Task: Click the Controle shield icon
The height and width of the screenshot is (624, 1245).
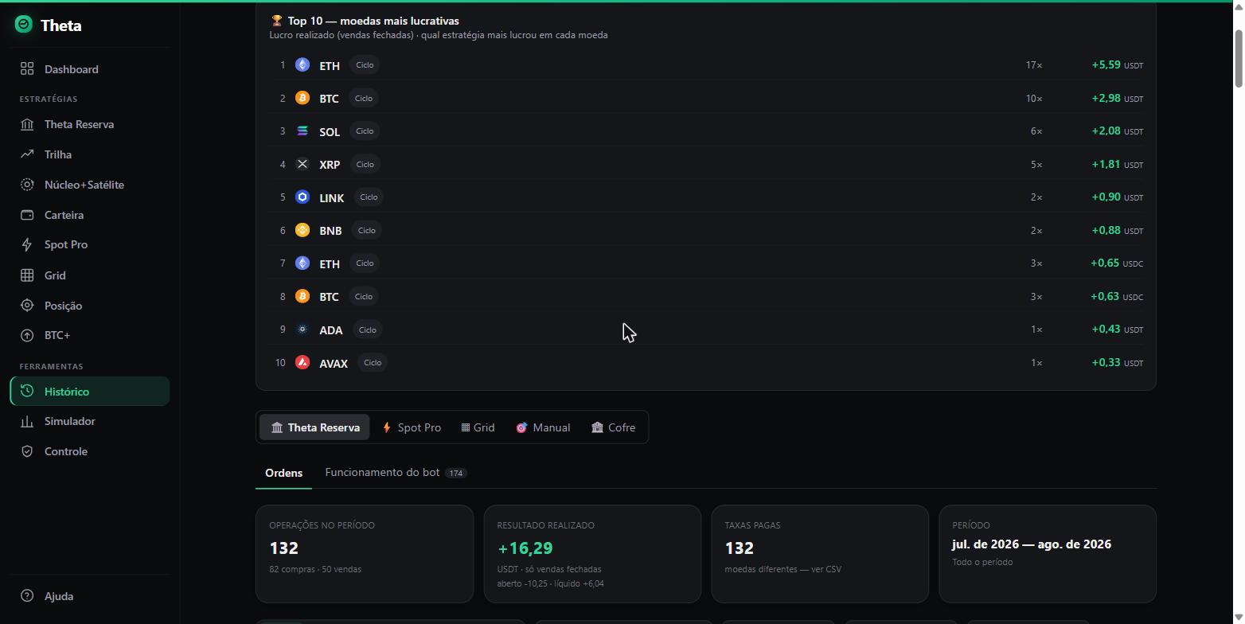Action: pos(27,451)
